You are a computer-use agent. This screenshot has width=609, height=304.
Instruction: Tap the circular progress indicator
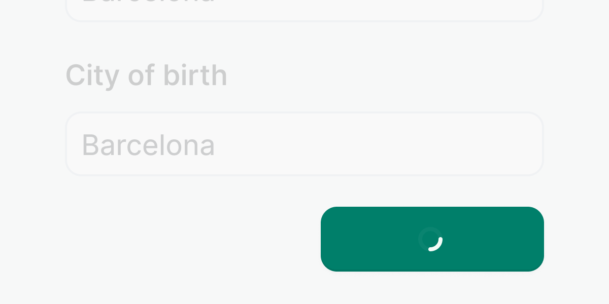431,239
